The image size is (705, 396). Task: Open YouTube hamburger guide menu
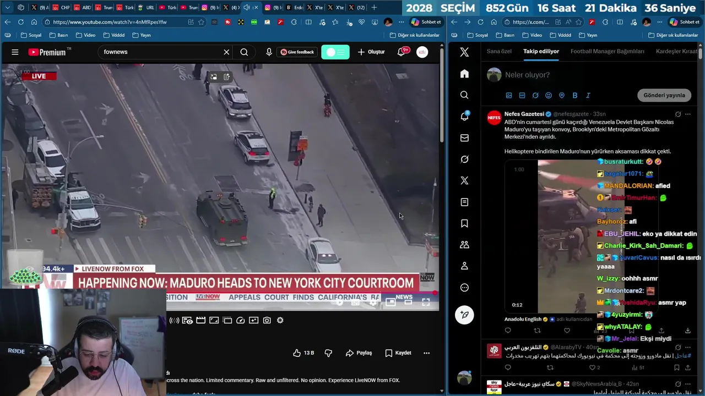pos(15,52)
